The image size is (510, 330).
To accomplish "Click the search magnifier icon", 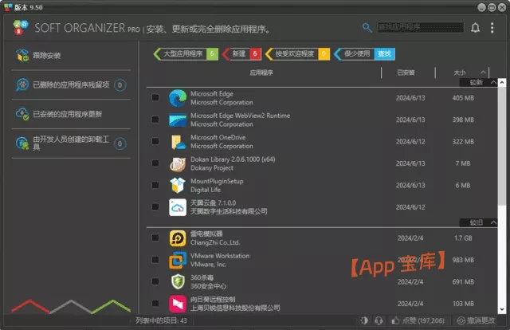I will pos(367,28).
